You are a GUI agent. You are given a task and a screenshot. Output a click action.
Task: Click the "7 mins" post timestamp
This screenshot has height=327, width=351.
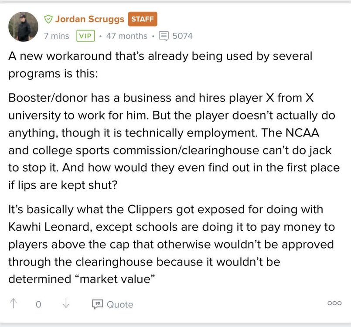coord(57,36)
